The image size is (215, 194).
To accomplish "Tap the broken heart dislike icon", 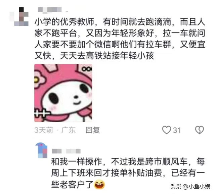I will point(200,130).
